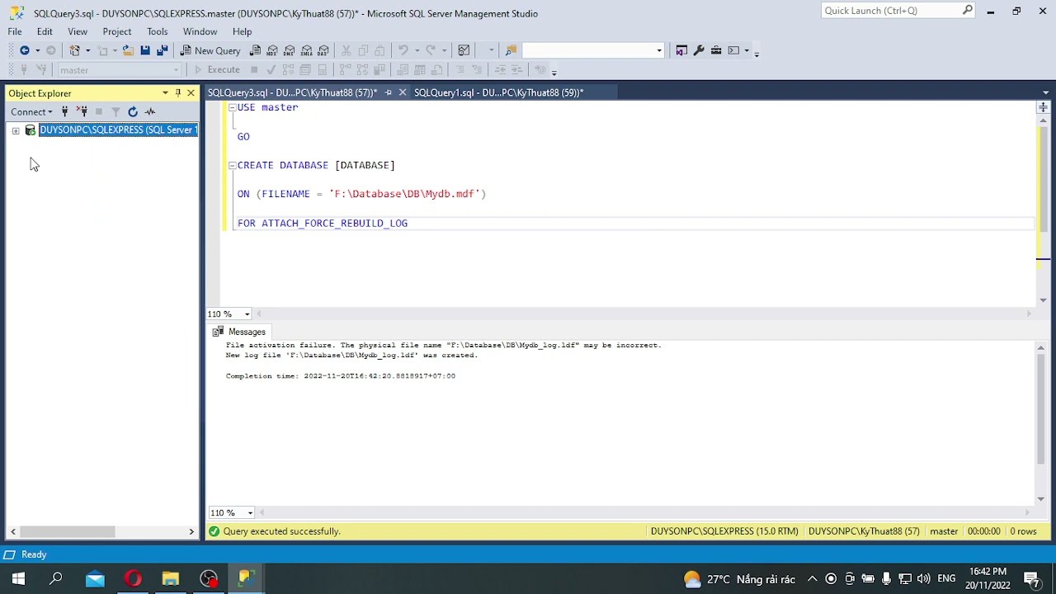1056x594 pixels.
Task: Close the SQLQuery3.sql tab
Action: coord(403,92)
